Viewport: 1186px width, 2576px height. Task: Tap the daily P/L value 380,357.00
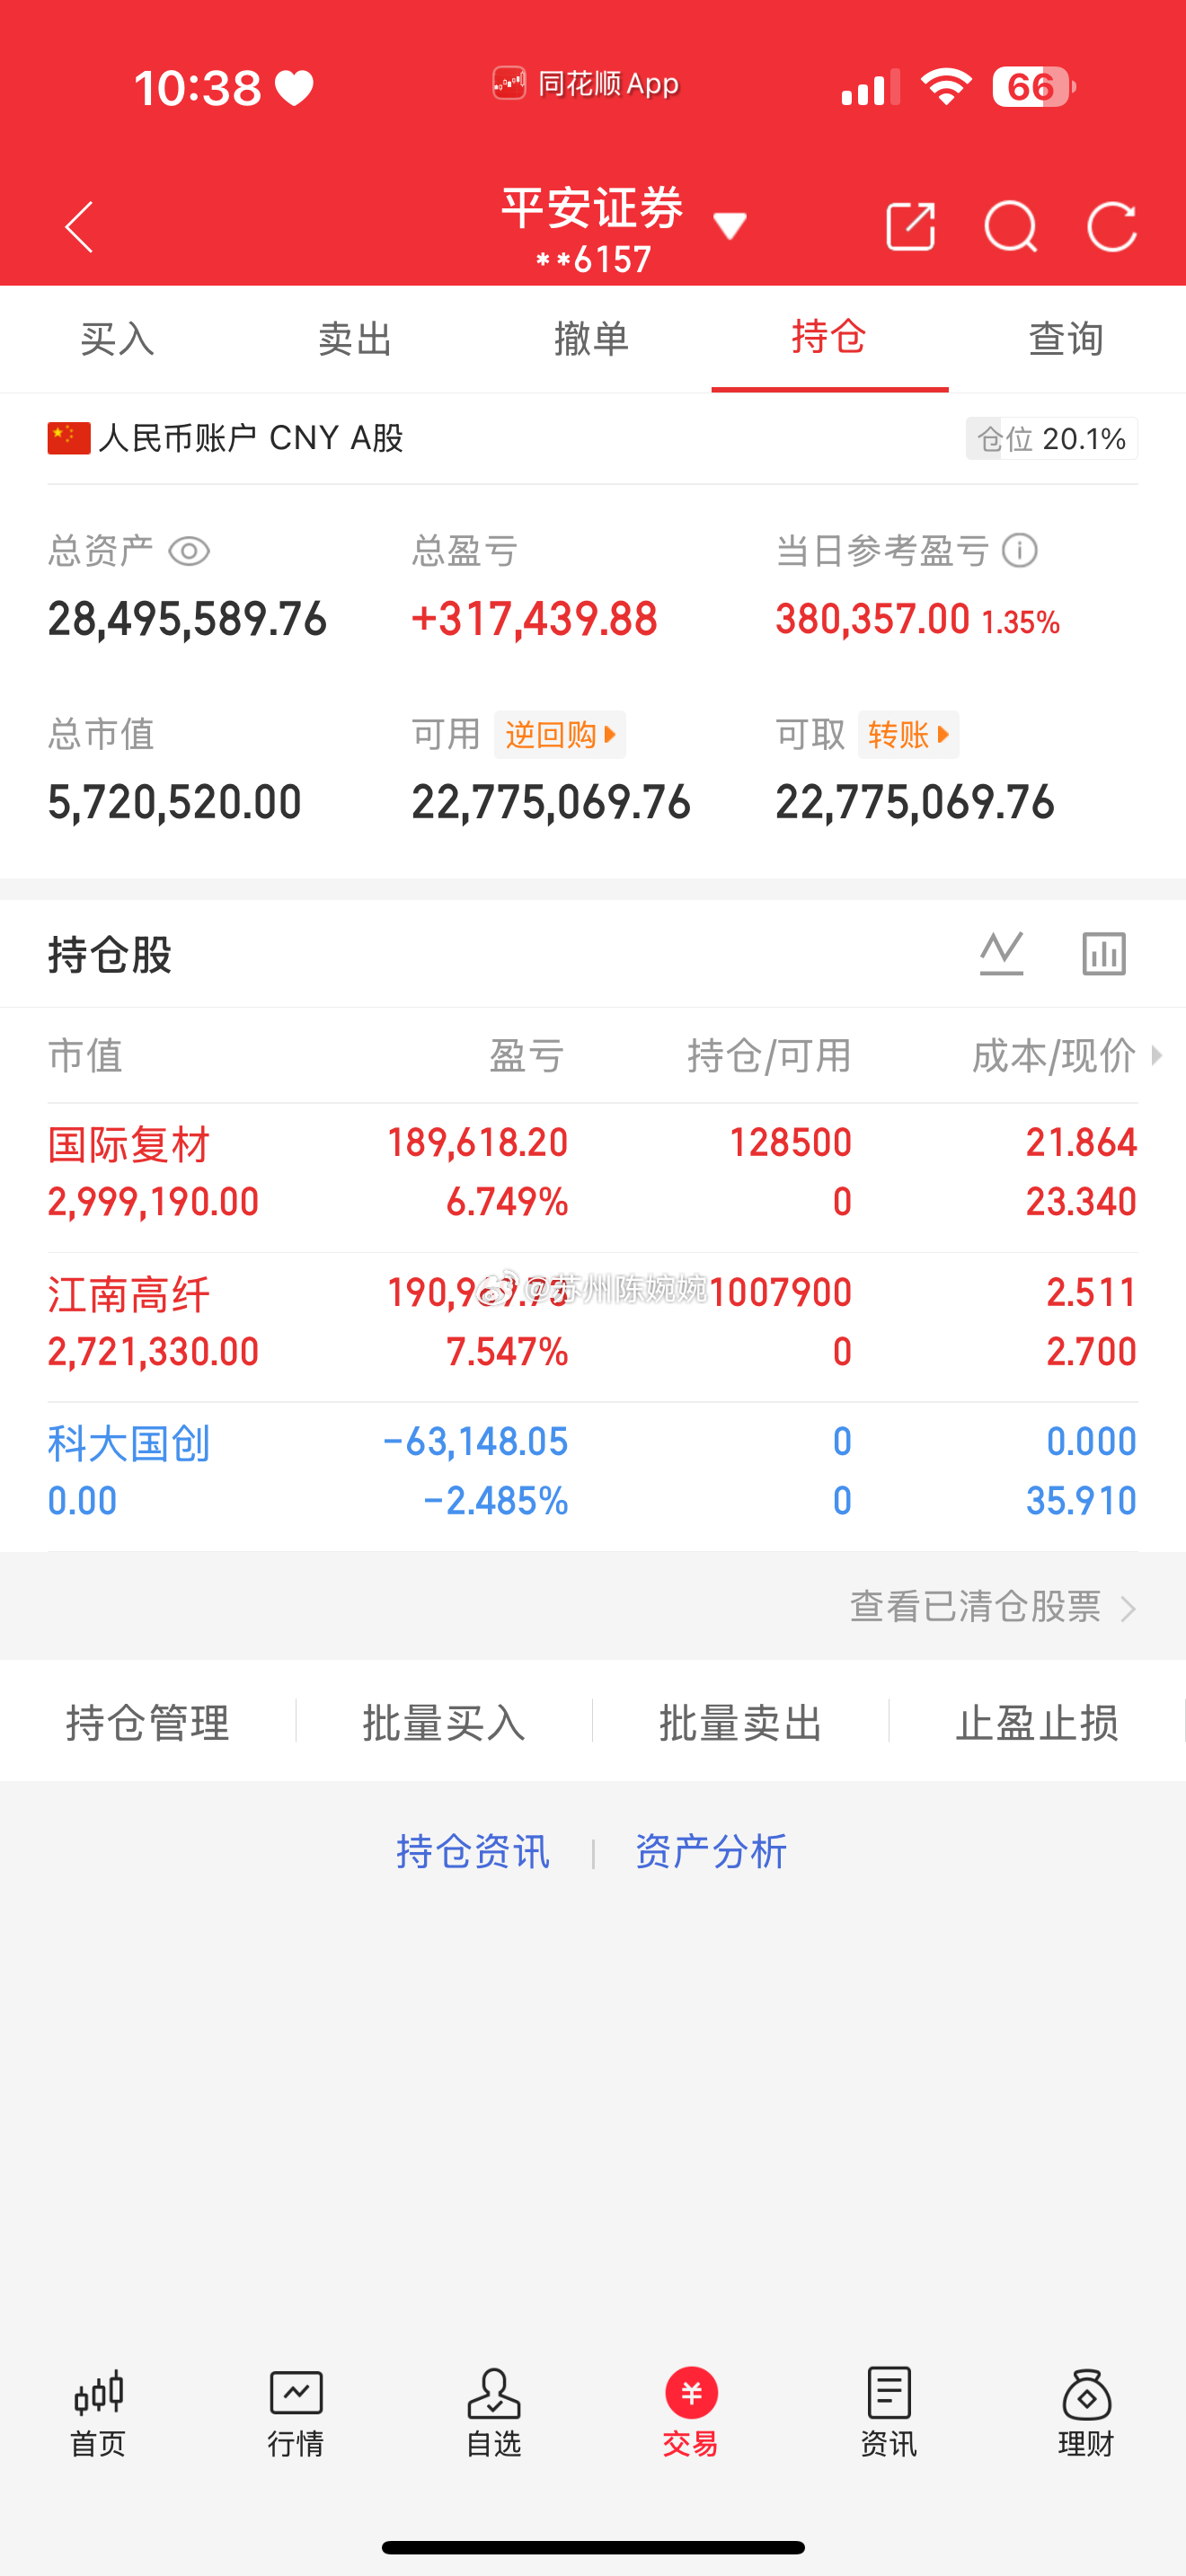point(872,619)
